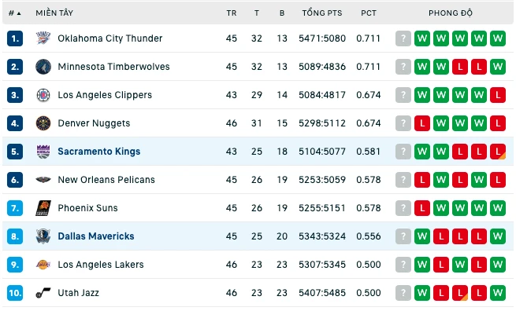Click the Dallas Mavericks team logo

(43, 236)
